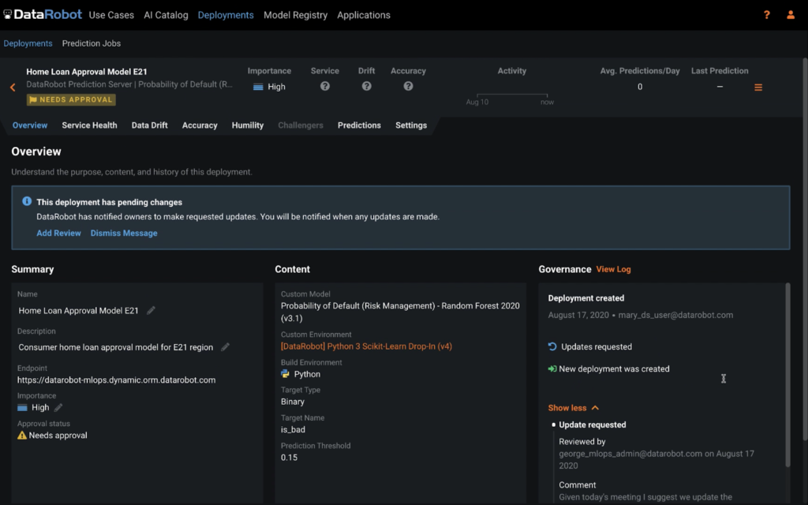Open the deployment actions menu icon
The width and height of the screenshot is (808, 505).
click(x=757, y=88)
